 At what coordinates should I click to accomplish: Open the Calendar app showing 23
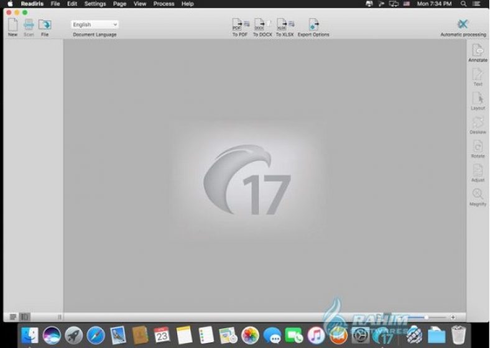tap(162, 336)
